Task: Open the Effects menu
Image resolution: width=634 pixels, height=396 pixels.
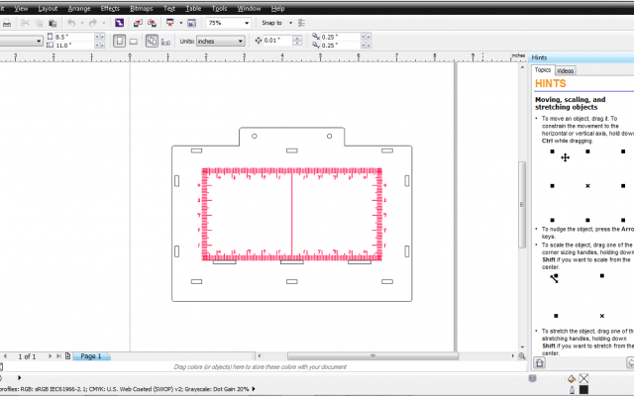Action: pos(110,9)
